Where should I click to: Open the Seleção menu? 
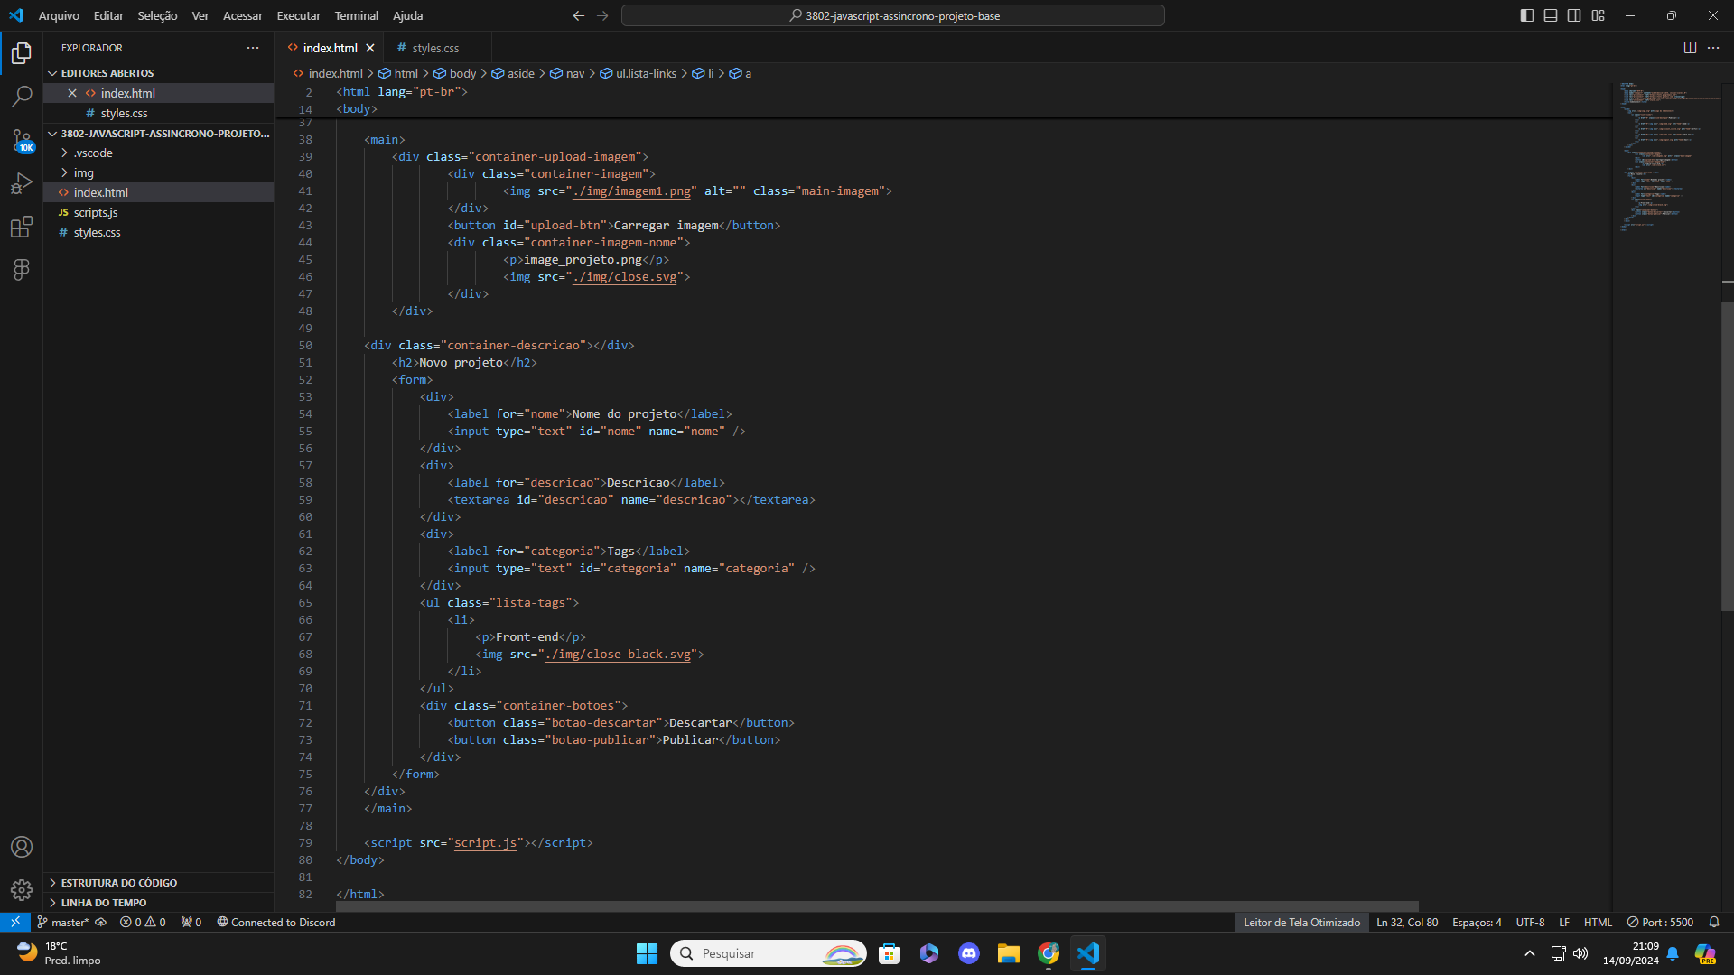click(157, 15)
